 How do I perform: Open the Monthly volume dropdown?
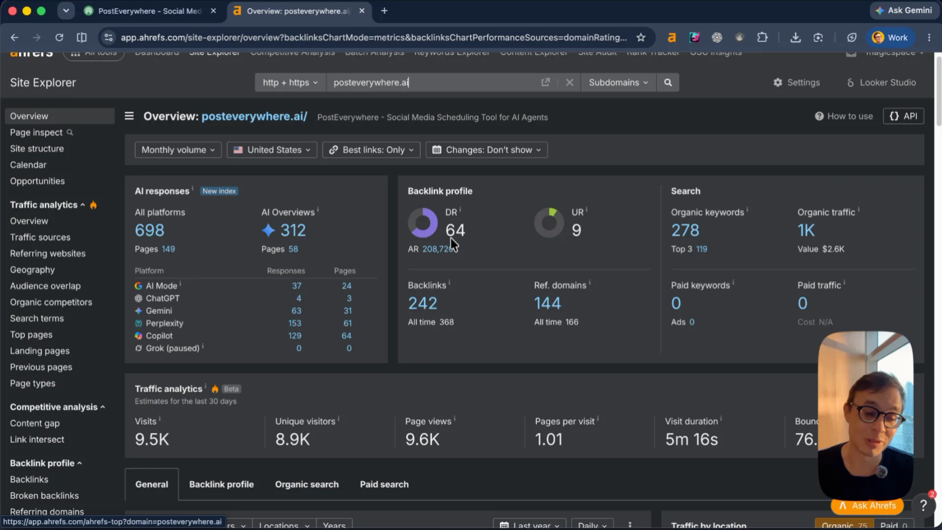coord(178,150)
